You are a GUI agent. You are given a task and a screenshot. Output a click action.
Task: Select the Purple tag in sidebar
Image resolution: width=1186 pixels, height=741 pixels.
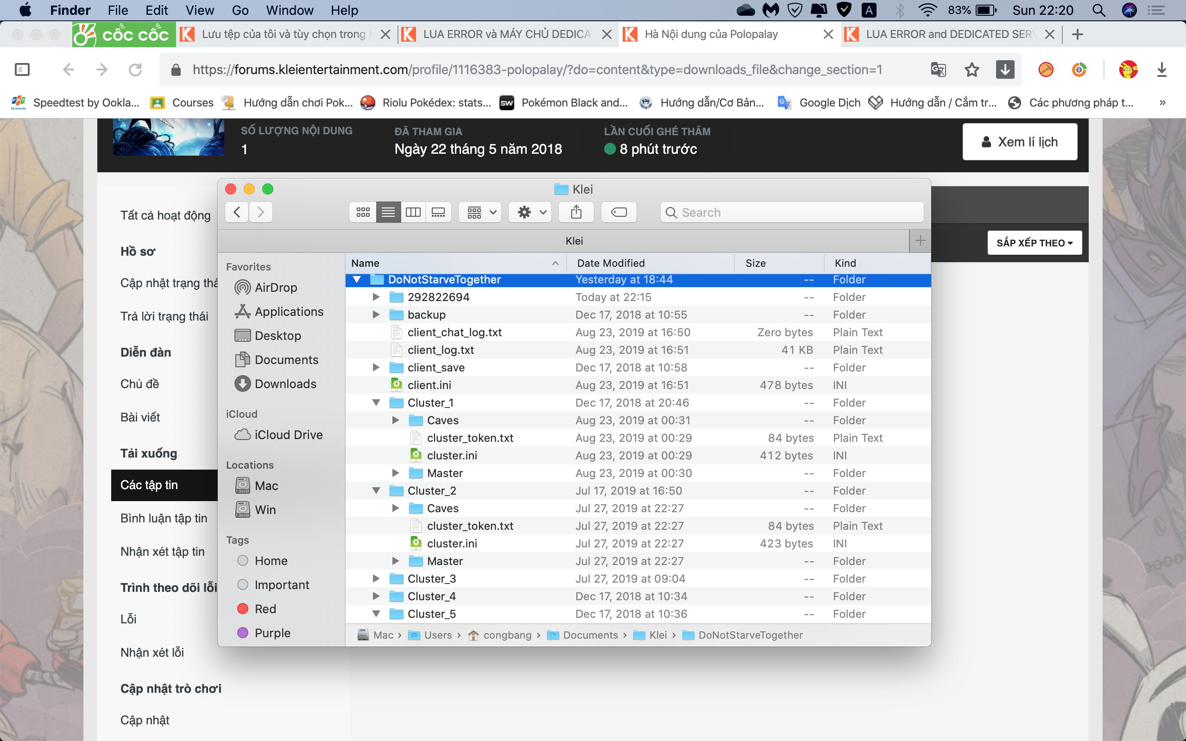pos(272,633)
